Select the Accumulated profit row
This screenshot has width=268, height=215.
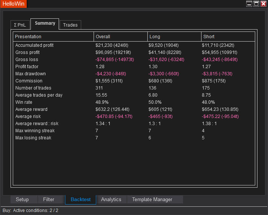[x=34, y=45]
